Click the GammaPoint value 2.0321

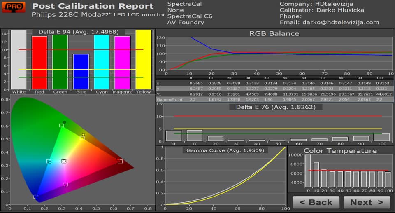(326, 99)
